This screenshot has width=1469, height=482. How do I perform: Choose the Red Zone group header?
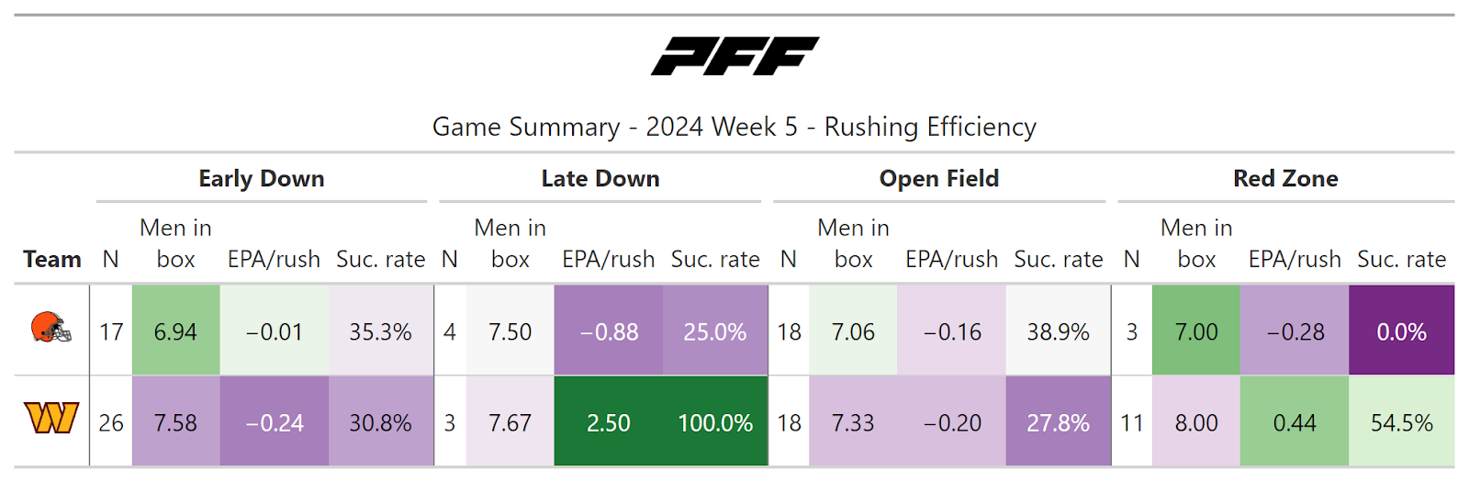(1285, 178)
